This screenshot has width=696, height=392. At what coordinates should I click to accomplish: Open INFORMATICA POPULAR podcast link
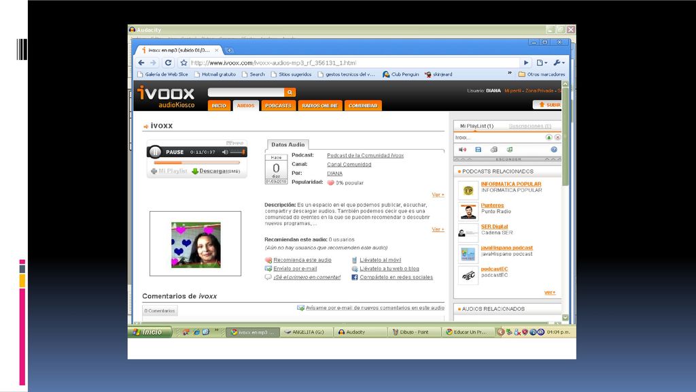(x=511, y=184)
